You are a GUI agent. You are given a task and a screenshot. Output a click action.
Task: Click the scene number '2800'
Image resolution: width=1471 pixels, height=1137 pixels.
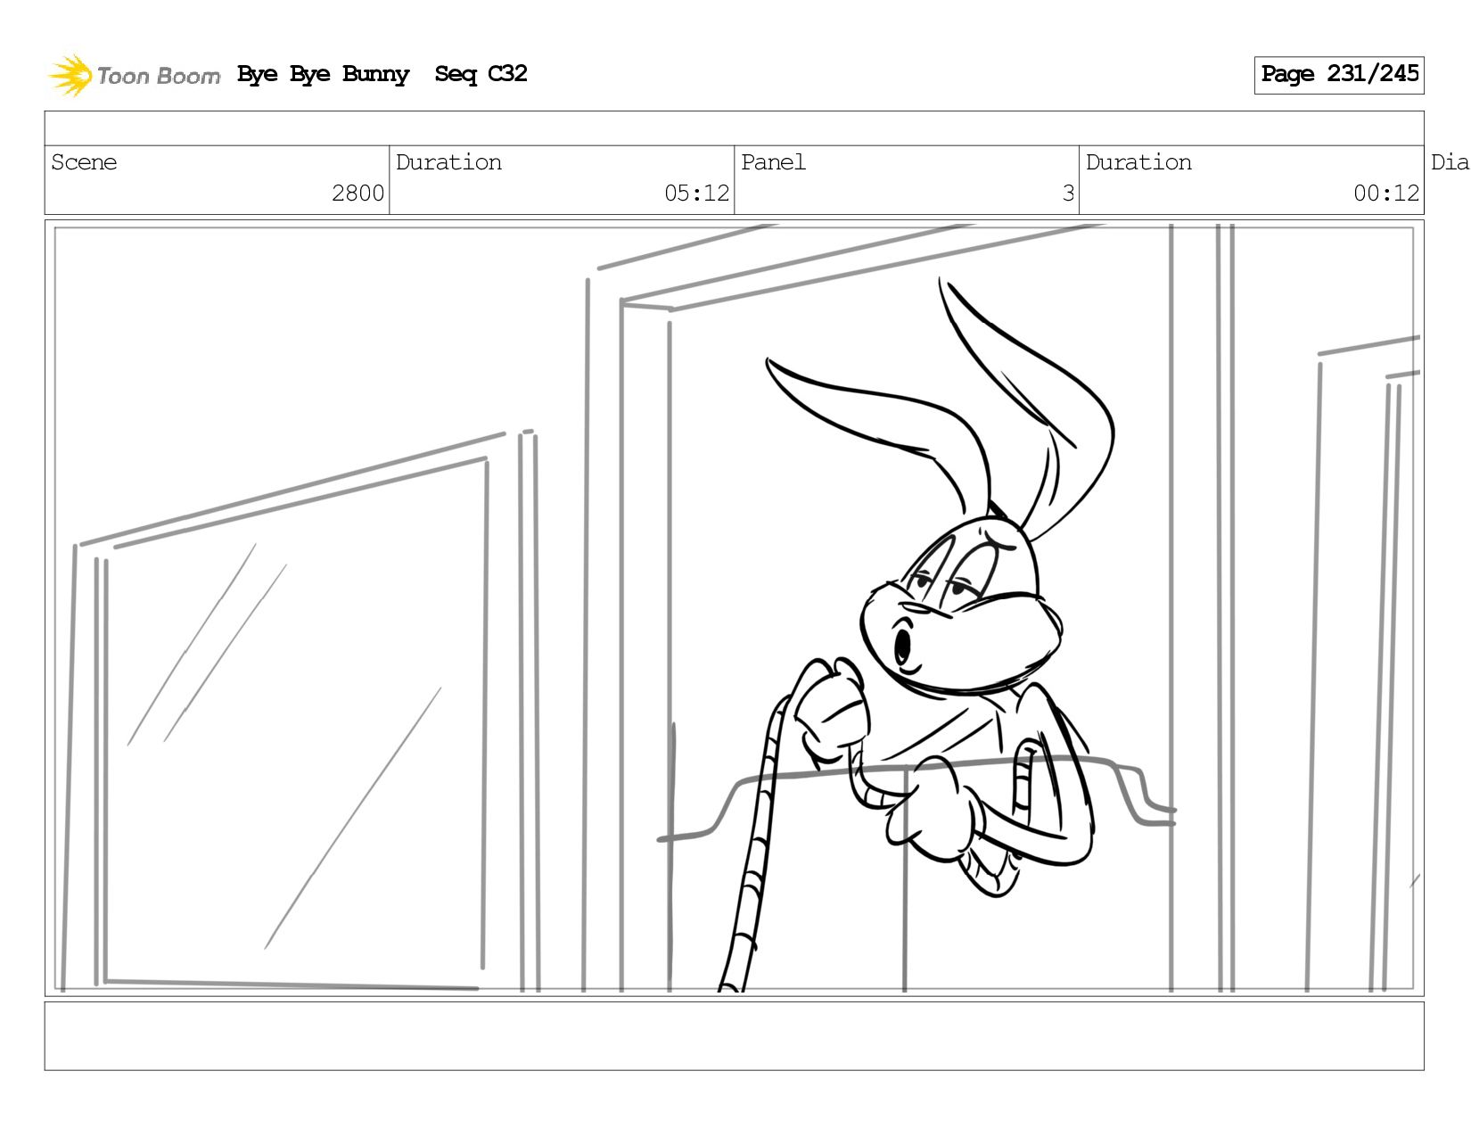pos(357,194)
